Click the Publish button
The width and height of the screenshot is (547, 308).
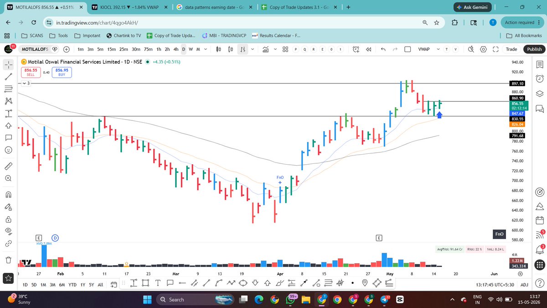[x=534, y=49]
